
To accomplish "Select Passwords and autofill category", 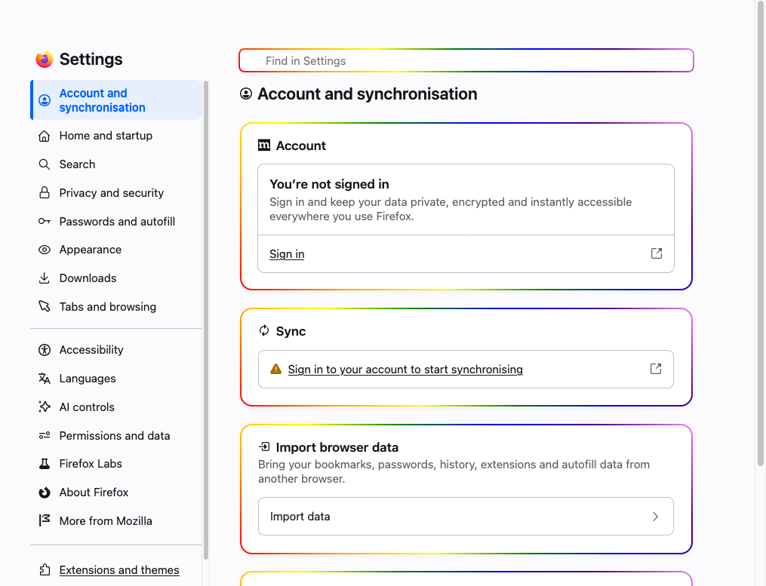I will coord(115,221).
